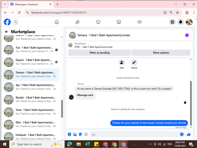The height and width of the screenshot is (148, 197).
Task: Open browser zoom magnifier icon
Action: (171, 13)
